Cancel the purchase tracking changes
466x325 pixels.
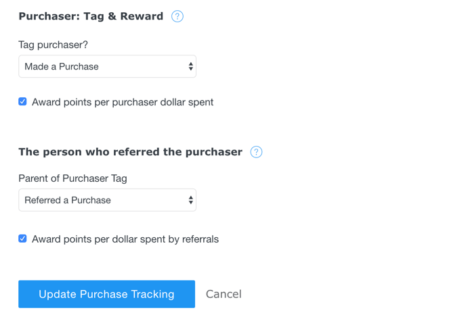pos(224,294)
